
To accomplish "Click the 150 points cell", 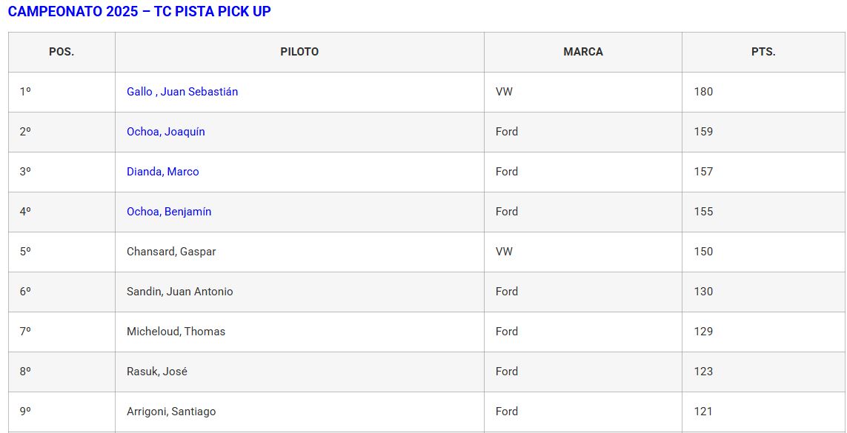I will (703, 252).
